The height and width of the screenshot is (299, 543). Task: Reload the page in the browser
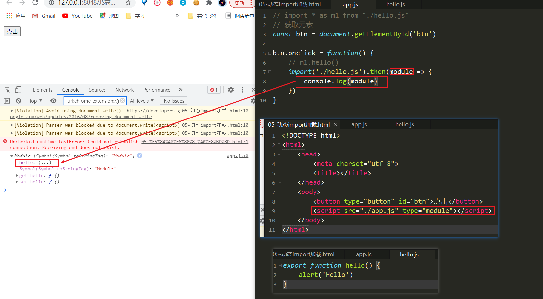point(35,3)
